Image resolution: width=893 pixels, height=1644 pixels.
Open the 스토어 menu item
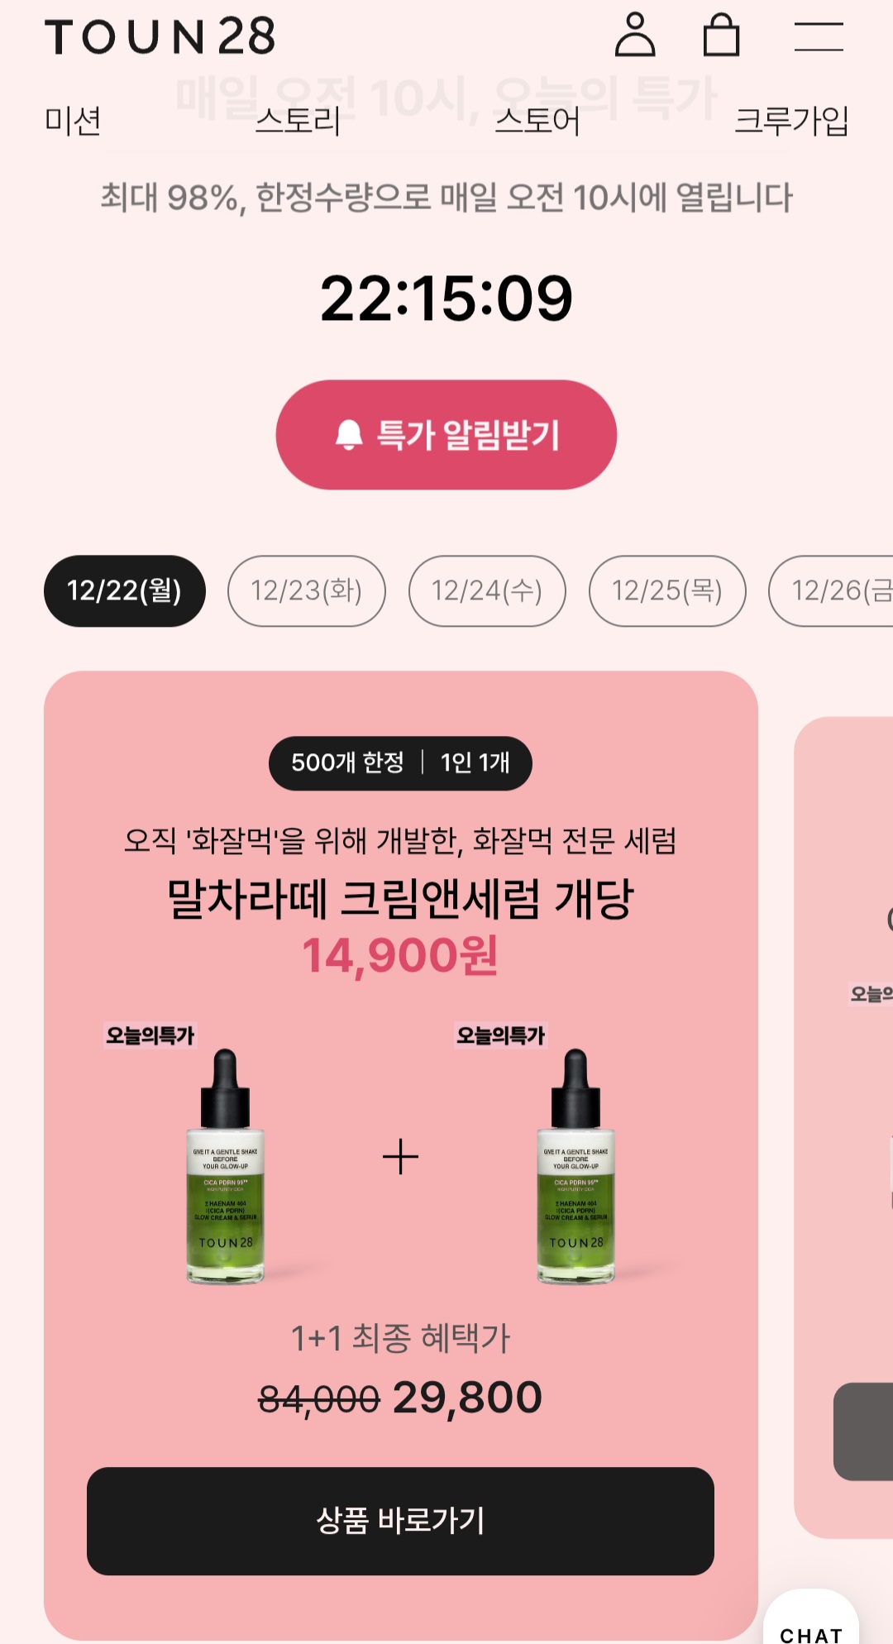537,121
